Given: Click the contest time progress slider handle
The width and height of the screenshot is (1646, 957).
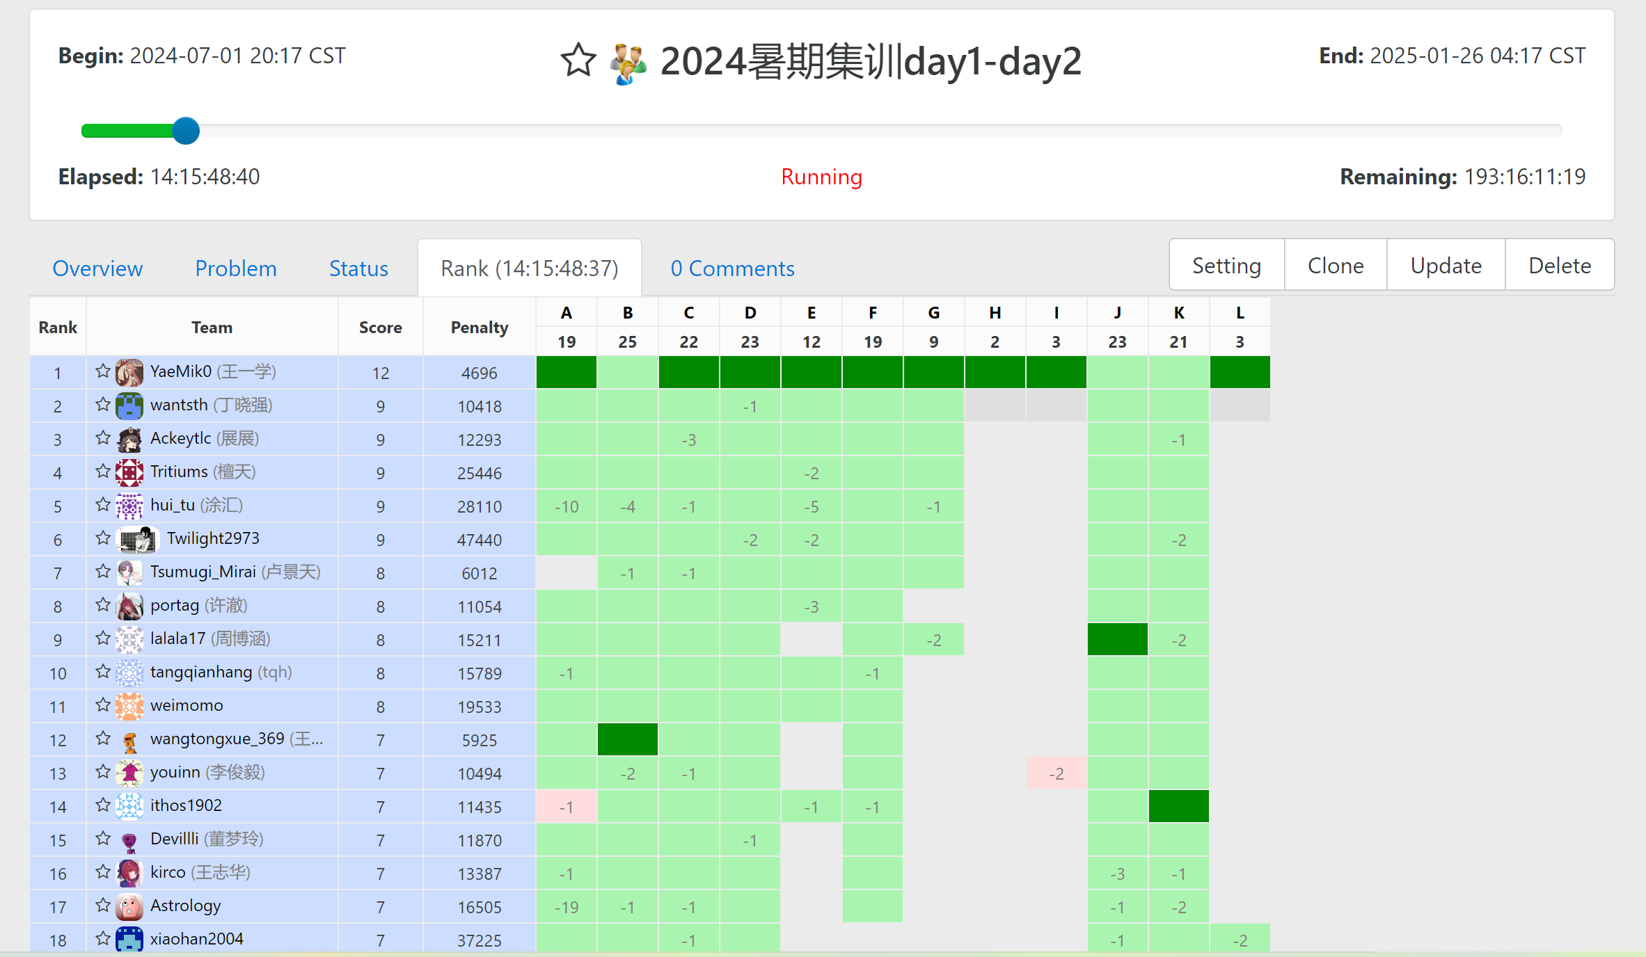Looking at the screenshot, I should point(186,131).
